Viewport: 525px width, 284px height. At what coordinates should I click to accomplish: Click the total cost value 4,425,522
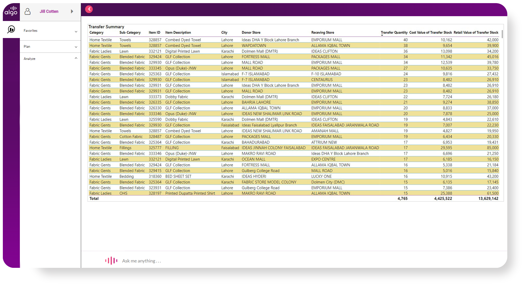tap(443, 199)
